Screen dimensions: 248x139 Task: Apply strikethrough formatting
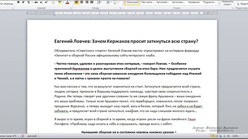point(36,2)
